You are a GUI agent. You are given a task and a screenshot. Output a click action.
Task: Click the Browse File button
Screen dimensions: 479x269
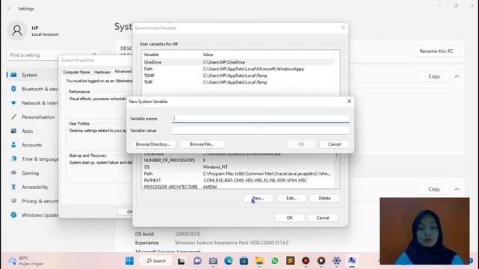(x=201, y=144)
